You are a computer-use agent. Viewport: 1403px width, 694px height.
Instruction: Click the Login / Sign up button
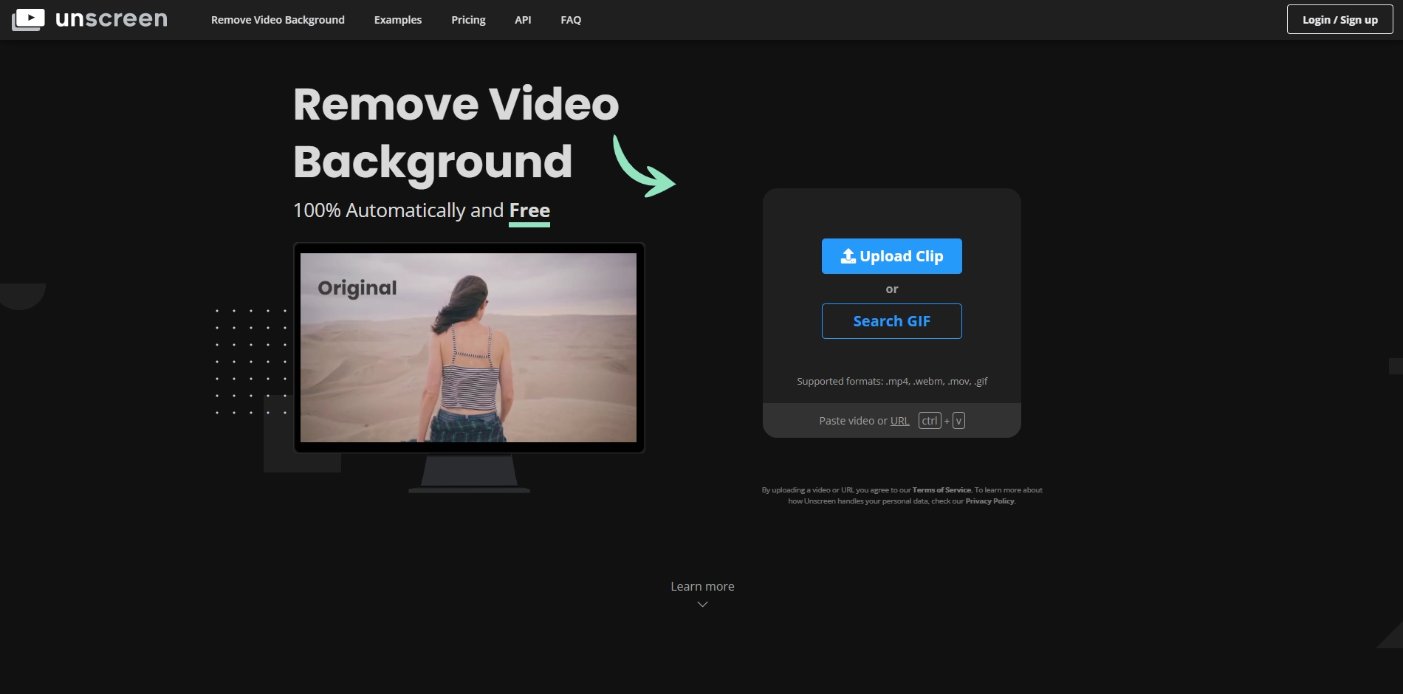tap(1339, 19)
